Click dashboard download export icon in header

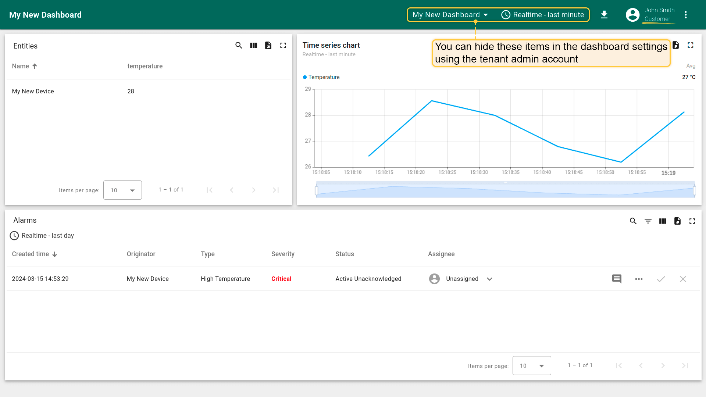tap(604, 15)
